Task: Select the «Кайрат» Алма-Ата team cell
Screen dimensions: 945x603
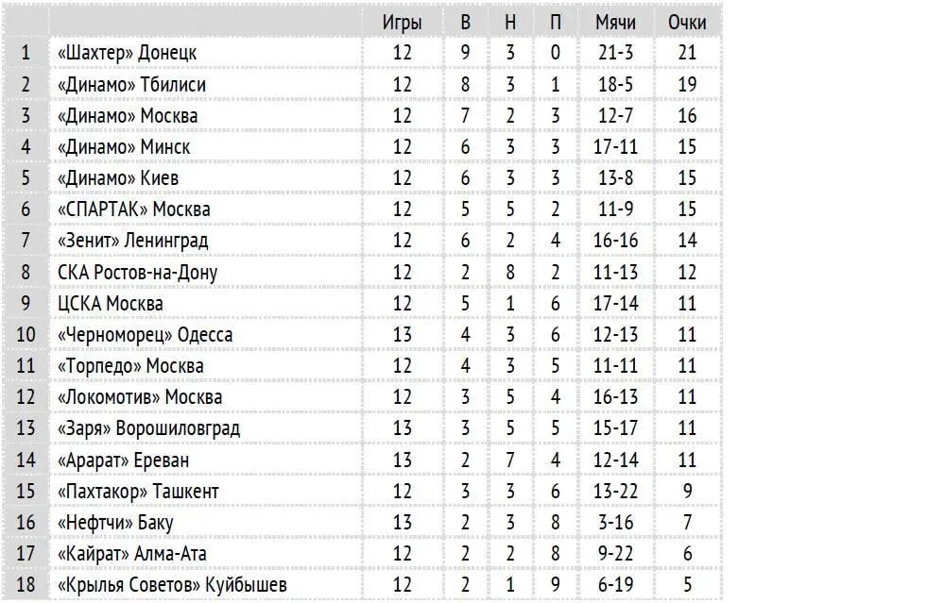Action: (206, 554)
